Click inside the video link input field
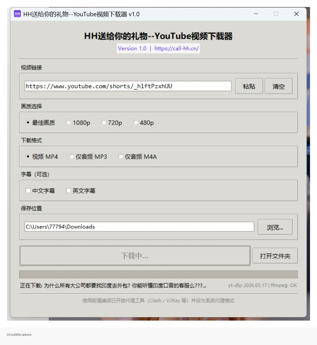 (128, 86)
